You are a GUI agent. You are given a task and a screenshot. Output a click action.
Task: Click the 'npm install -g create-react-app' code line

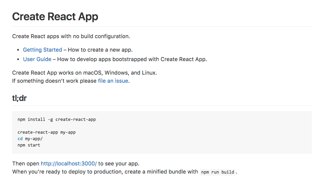pos(56,119)
